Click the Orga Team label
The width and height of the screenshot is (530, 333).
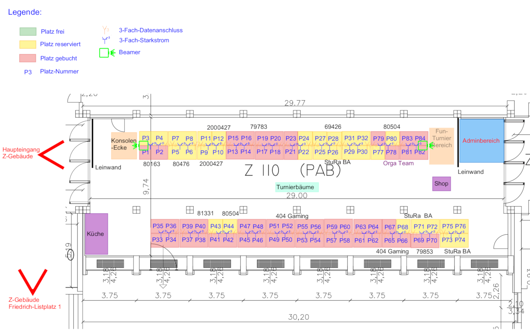coord(398,163)
